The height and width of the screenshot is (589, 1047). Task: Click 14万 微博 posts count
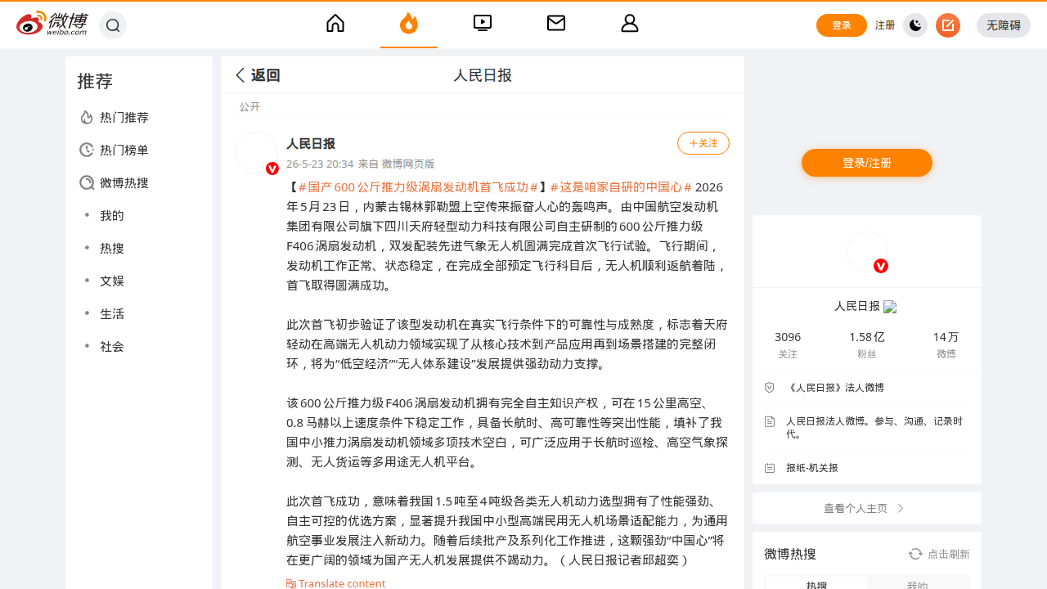tap(946, 344)
